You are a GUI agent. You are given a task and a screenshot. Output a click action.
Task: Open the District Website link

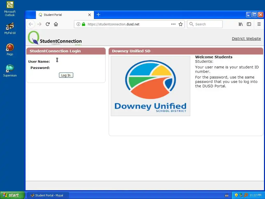tap(246, 39)
